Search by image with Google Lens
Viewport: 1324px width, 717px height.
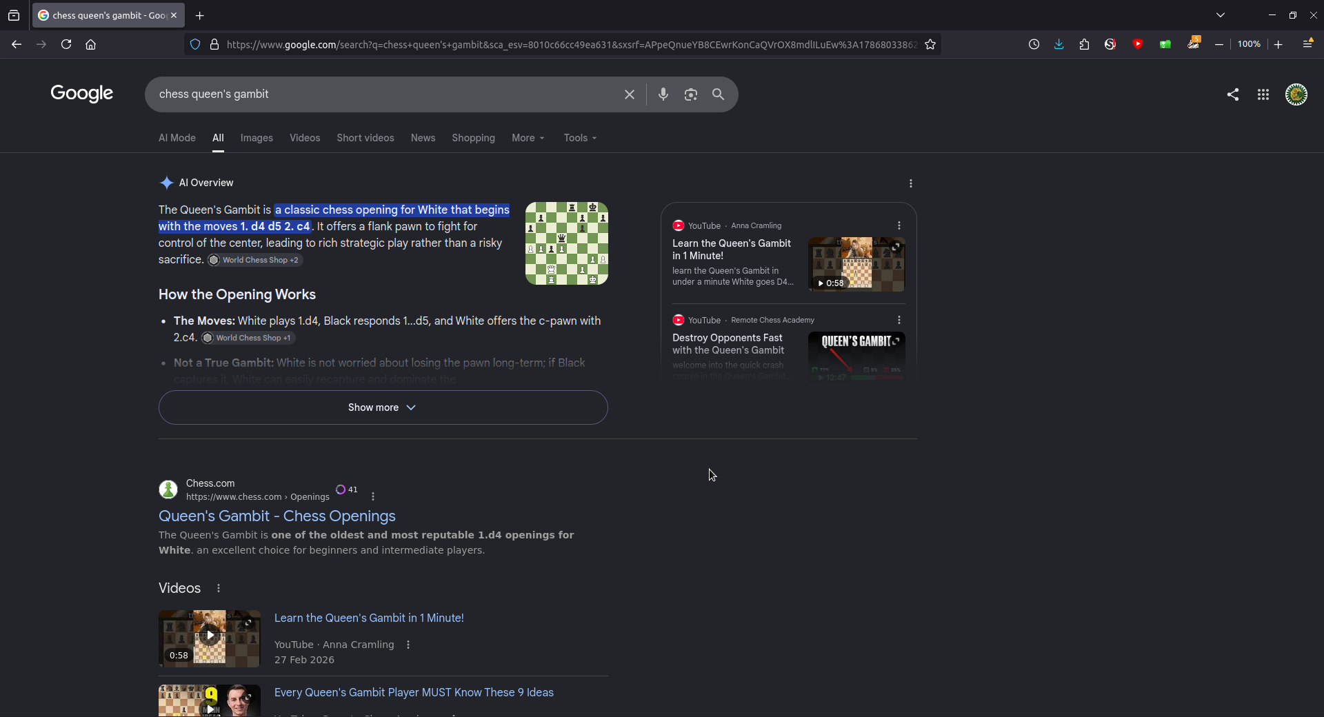point(691,94)
